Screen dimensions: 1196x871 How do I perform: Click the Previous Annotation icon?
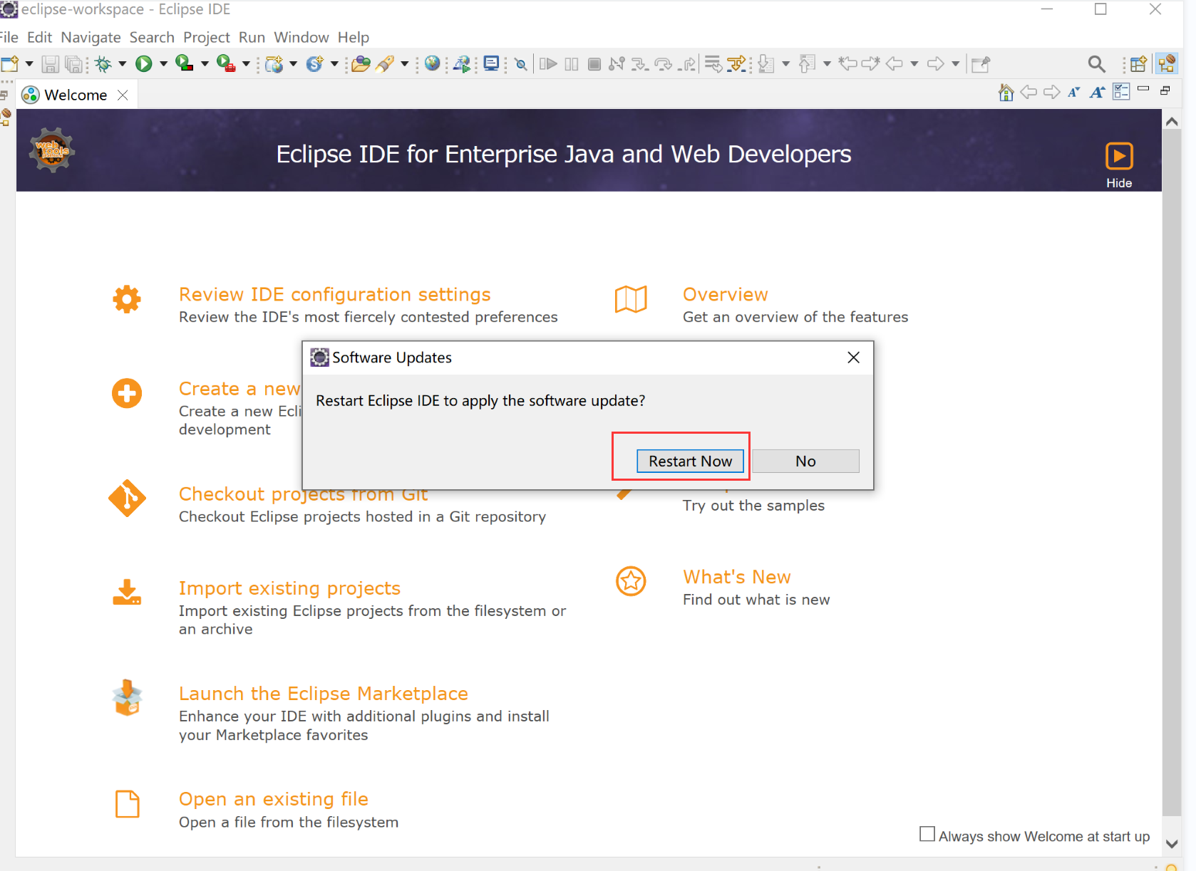pos(807,64)
